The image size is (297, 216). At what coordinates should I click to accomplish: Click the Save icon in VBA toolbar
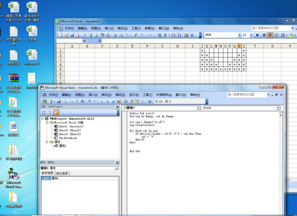[59, 102]
